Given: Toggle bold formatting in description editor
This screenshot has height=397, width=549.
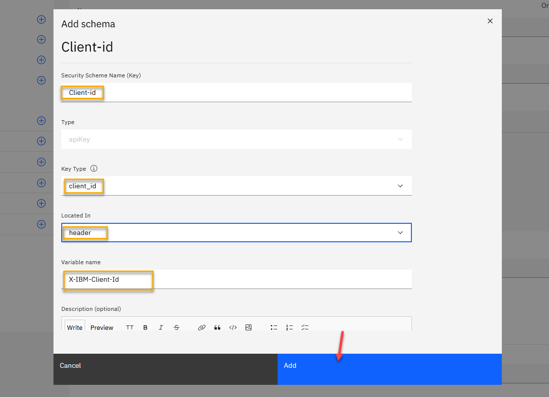Looking at the screenshot, I should click(145, 327).
